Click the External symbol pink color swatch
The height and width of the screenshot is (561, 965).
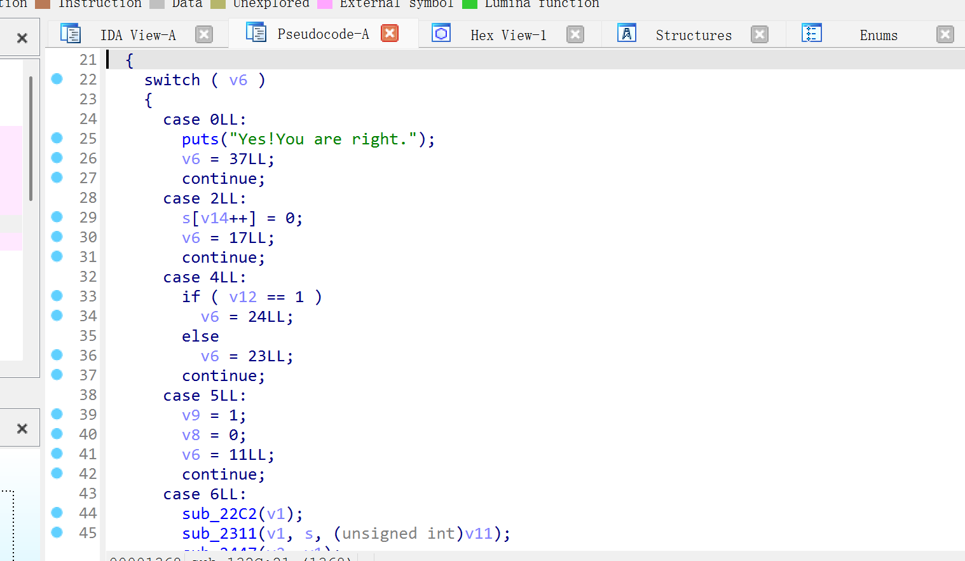click(x=325, y=4)
